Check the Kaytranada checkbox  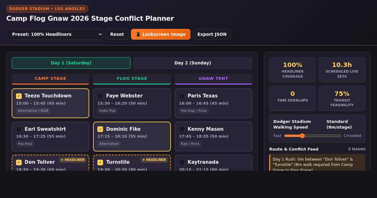[x=182, y=162]
